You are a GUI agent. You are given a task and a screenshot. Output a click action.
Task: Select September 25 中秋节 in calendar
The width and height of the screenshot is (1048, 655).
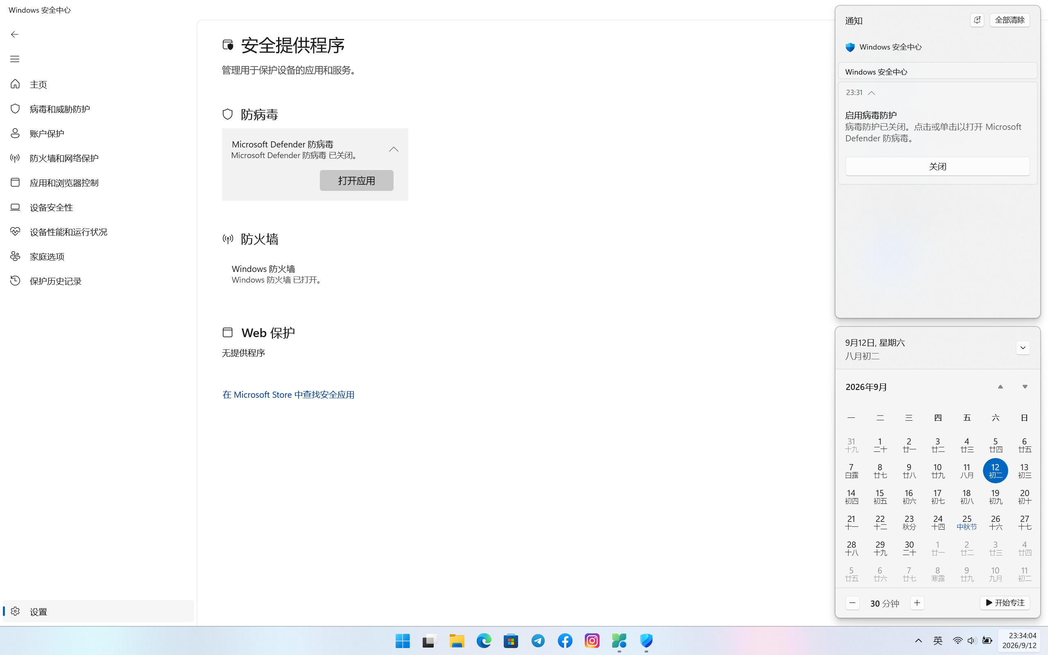pos(967,522)
